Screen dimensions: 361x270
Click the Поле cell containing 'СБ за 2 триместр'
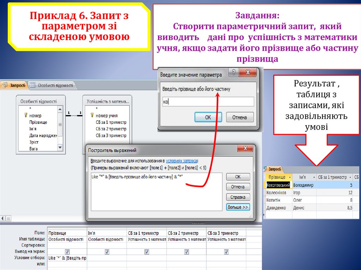186,233
